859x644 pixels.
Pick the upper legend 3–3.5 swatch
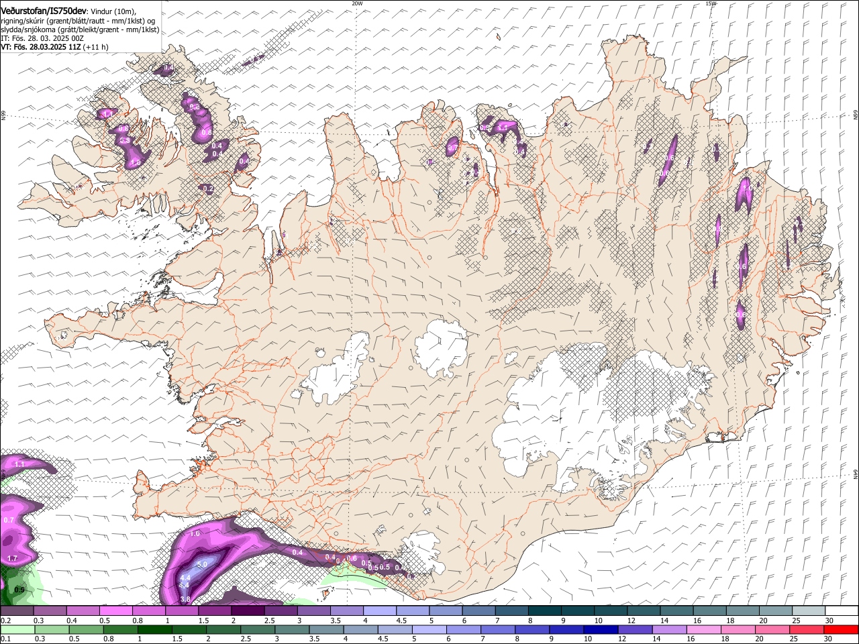[314, 610]
